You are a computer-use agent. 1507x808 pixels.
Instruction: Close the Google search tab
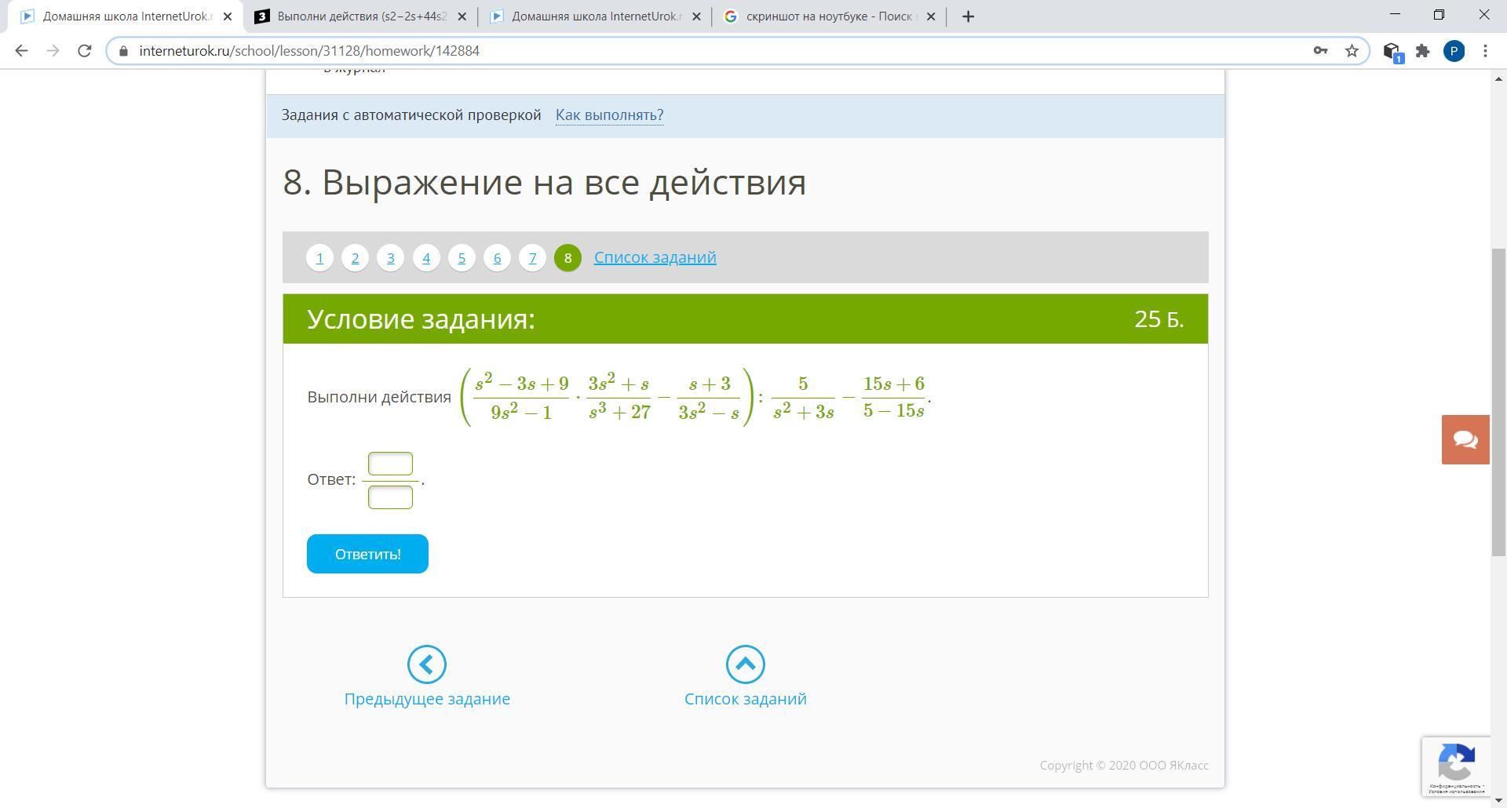click(931, 16)
